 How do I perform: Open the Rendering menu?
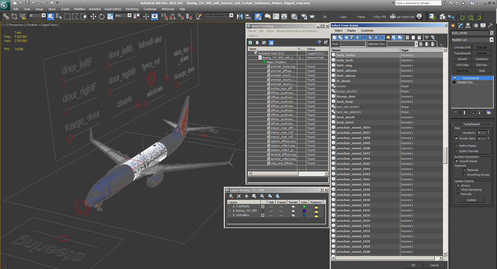[x=132, y=9]
